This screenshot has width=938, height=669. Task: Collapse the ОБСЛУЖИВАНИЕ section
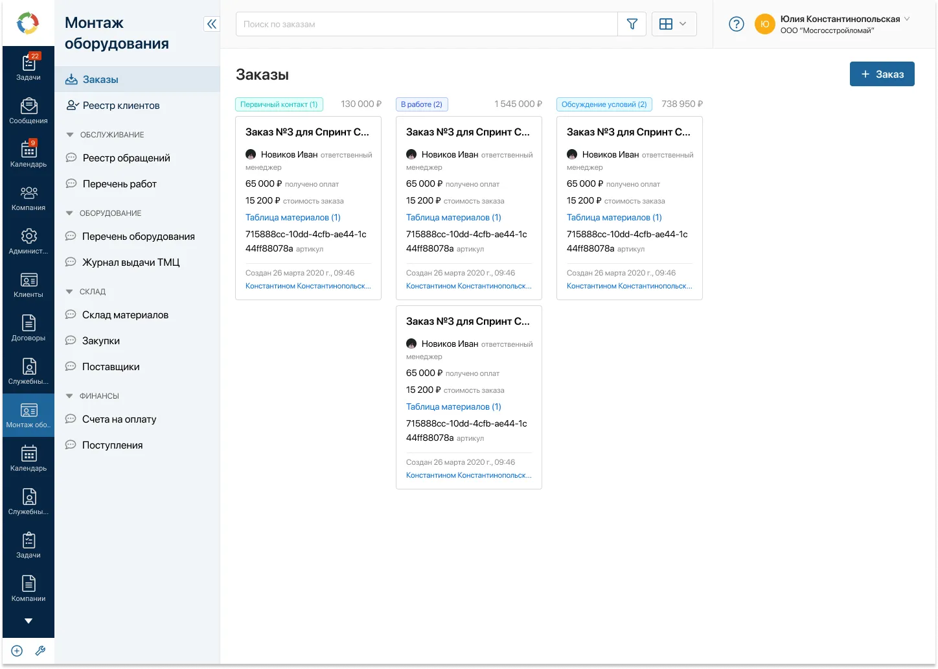click(70, 135)
